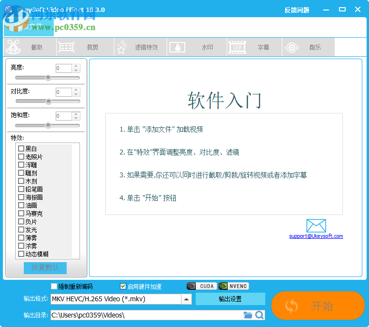Uncheck 启用硬件加速 option
Screen dimensions: 369x327
point(123,286)
